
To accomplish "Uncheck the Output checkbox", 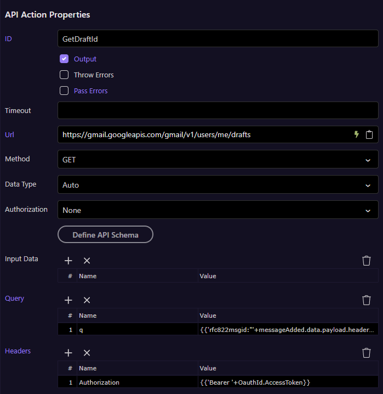I will pos(64,59).
